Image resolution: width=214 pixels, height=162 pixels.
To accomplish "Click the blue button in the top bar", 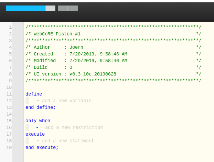I will (x=26, y=8).
